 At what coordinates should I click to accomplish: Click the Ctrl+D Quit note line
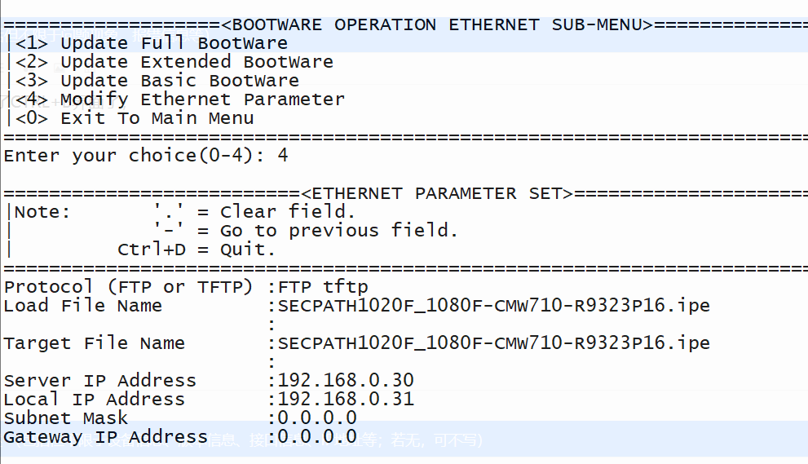(196, 250)
